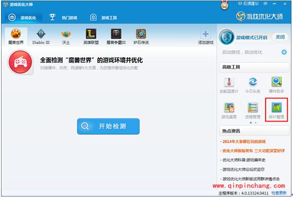The width and height of the screenshot is (293, 197).
Task: Click the medal icon in title bar
Action: 225,5
